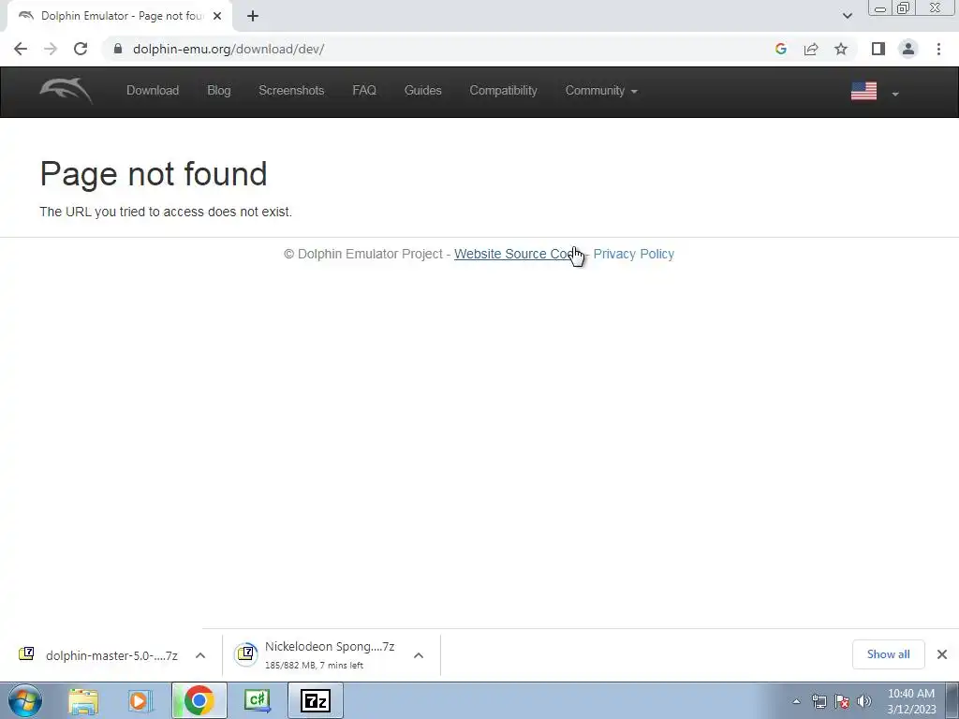Expand options for dolphin-master download

pos(200,655)
